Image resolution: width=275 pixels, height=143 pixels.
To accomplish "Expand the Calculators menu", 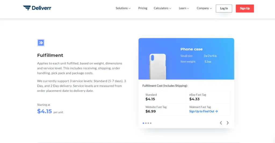I will click(x=162, y=8).
